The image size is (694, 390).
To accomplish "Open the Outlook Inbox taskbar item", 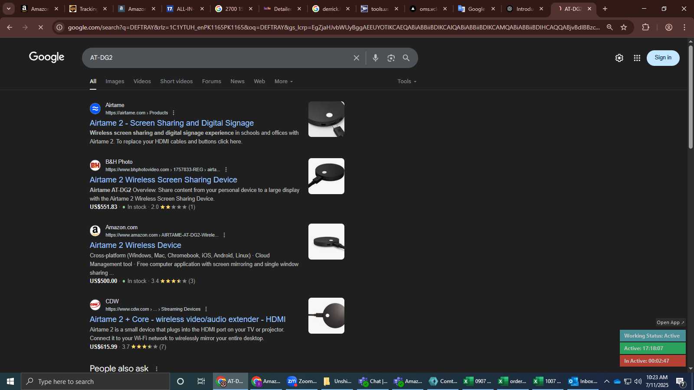I will click(583, 381).
